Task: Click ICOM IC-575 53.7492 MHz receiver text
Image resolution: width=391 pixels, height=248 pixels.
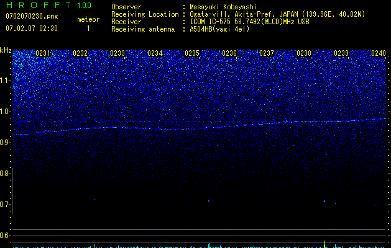Action: pos(249,22)
